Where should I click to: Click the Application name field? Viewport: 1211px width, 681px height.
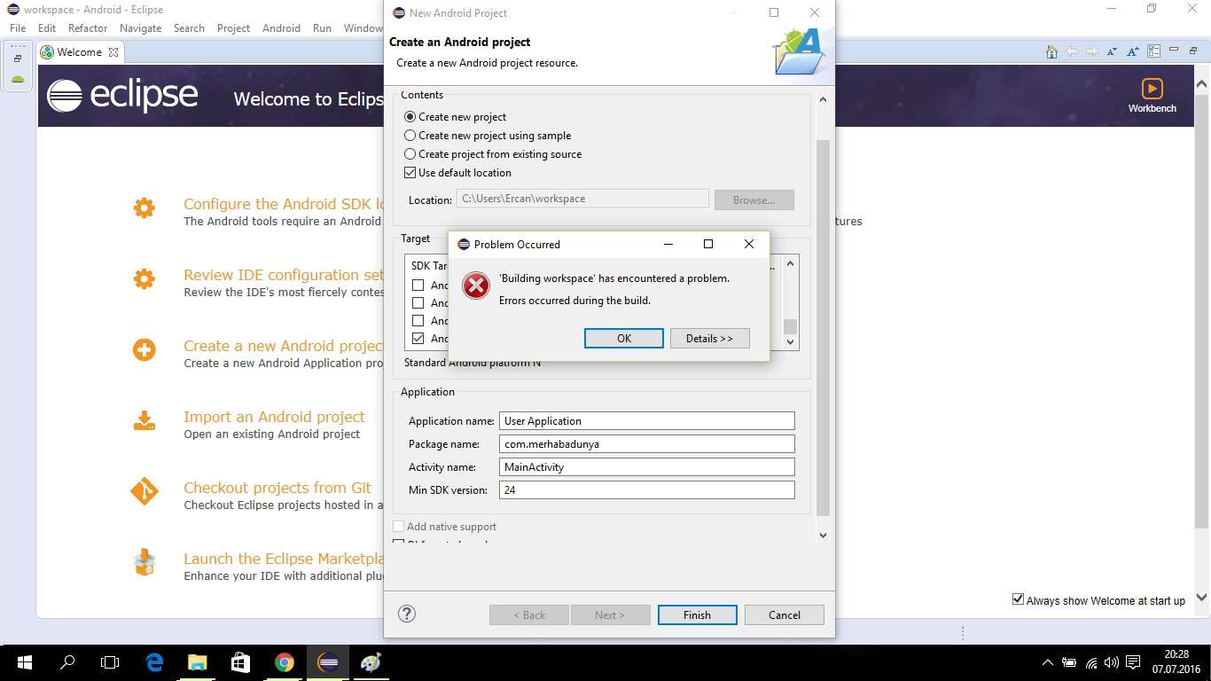coord(647,421)
